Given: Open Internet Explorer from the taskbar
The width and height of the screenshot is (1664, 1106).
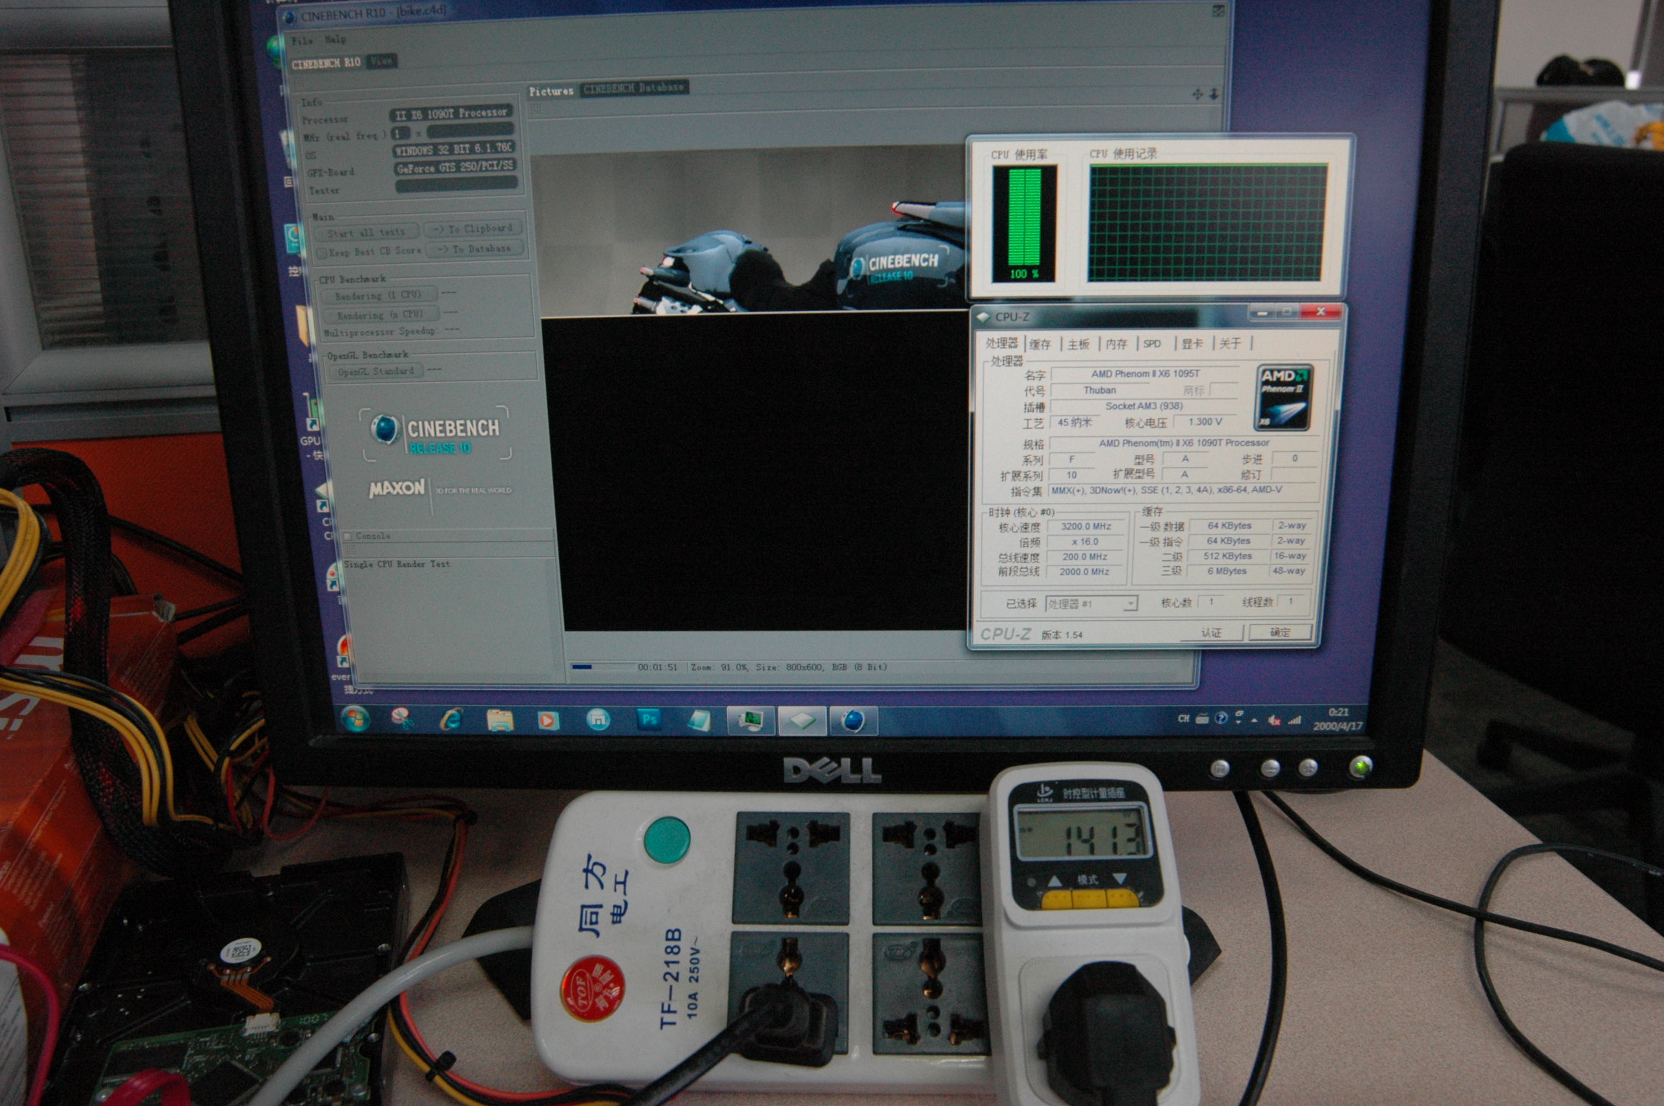Looking at the screenshot, I should (x=450, y=719).
